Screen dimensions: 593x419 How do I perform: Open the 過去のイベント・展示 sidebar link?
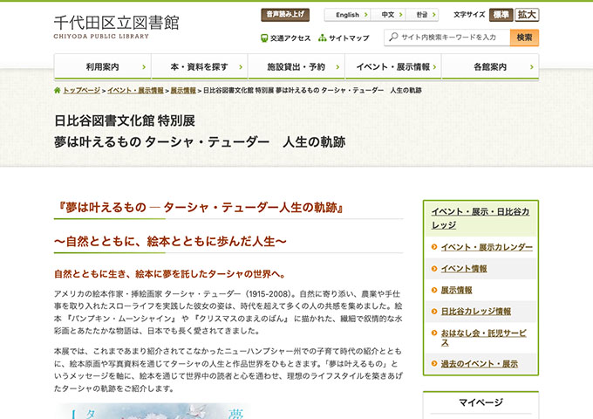(479, 364)
